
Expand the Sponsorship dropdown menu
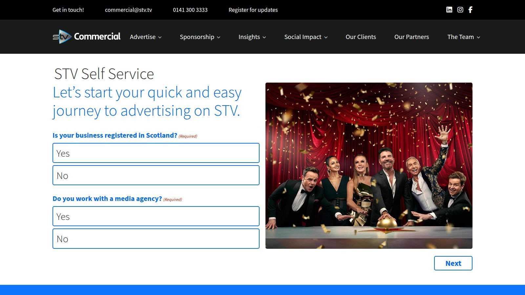coord(200,37)
